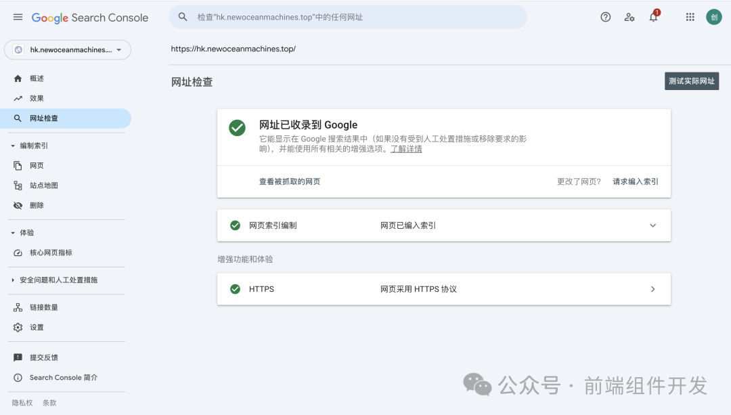Open the property selector dropdown hk.newoceanmachines
The width and height of the screenshot is (731, 415).
(68, 49)
